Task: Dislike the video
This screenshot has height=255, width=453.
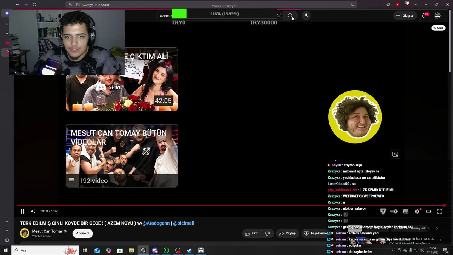Action: [x=268, y=233]
